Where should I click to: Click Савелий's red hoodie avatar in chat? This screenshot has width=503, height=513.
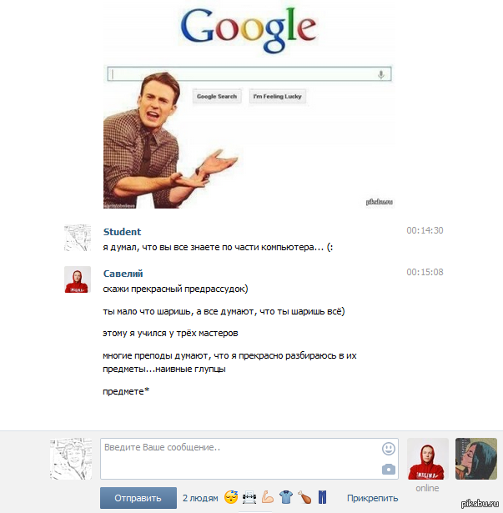click(x=78, y=279)
